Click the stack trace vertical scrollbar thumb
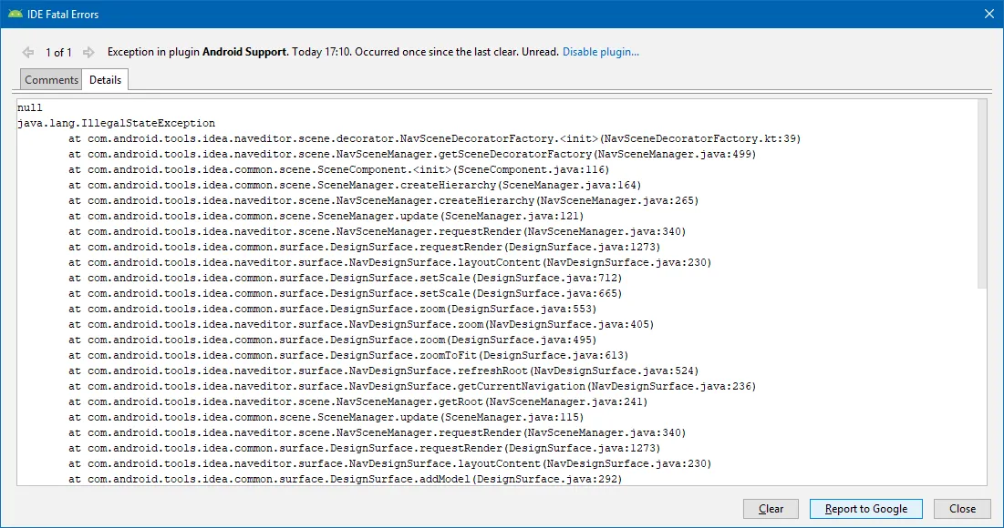The image size is (1004, 528). pyautogui.click(x=982, y=194)
